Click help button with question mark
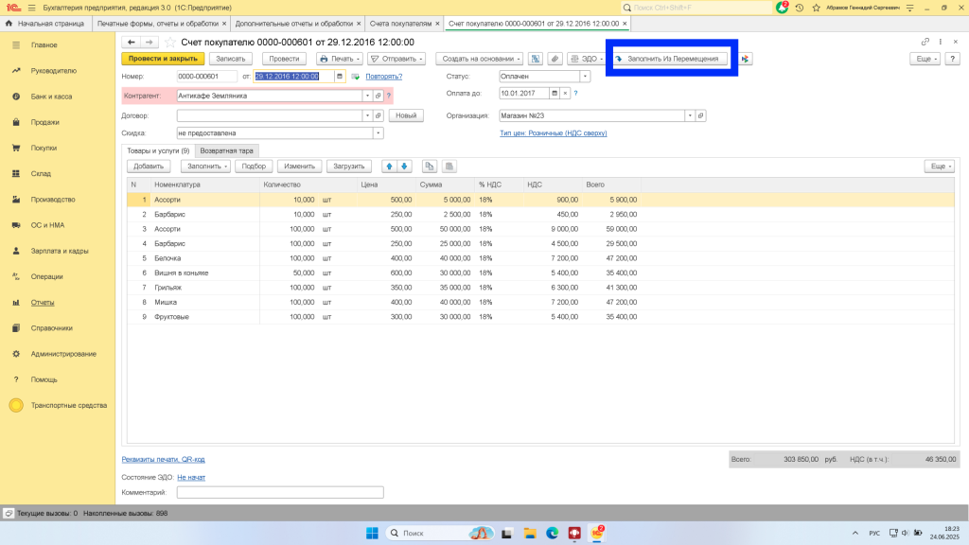This screenshot has height=545, width=969. coord(952,59)
